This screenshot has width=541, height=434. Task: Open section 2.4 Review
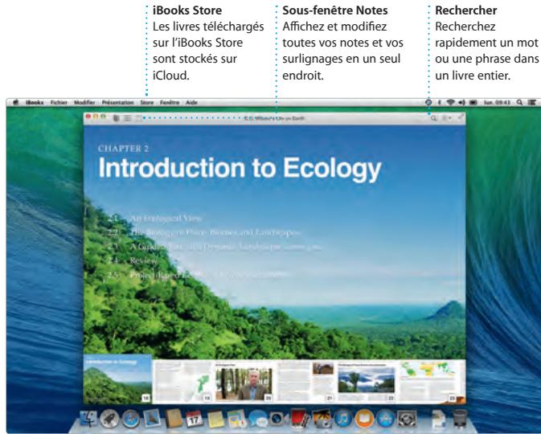tap(133, 260)
